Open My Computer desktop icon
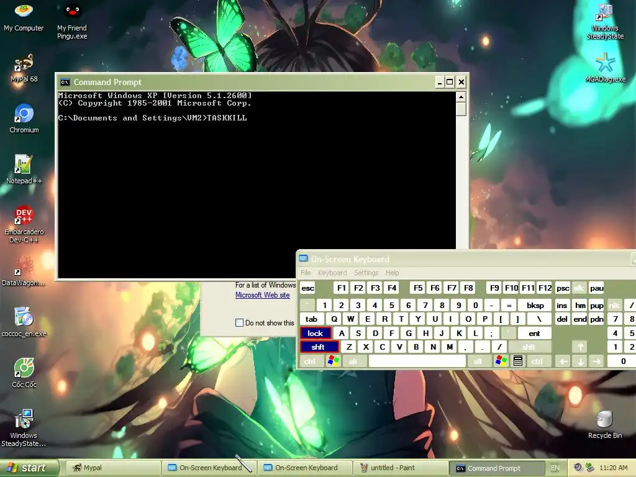The image size is (636, 477). (24, 17)
